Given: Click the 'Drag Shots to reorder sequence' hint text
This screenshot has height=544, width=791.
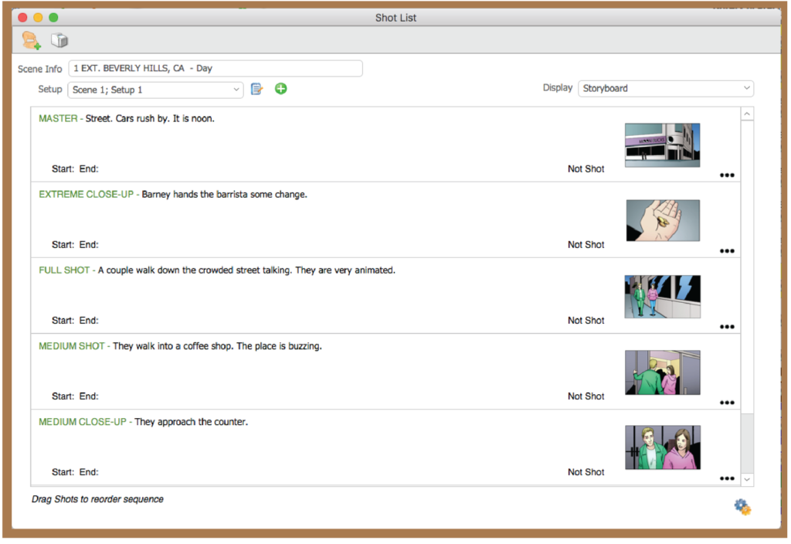Looking at the screenshot, I should coord(97,500).
